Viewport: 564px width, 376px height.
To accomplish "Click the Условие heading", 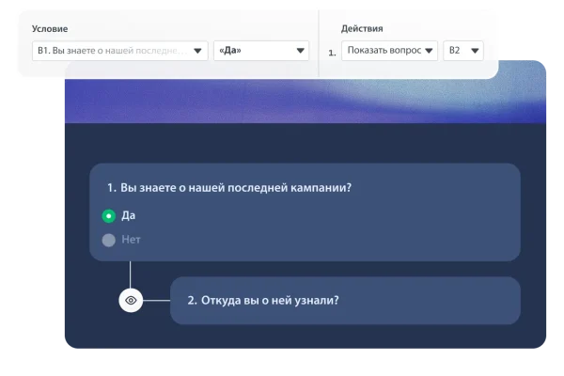I will click(x=50, y=29).
